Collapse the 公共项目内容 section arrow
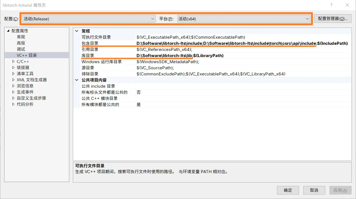The width and height of the screenshot is (356, 199). [77, 80]
